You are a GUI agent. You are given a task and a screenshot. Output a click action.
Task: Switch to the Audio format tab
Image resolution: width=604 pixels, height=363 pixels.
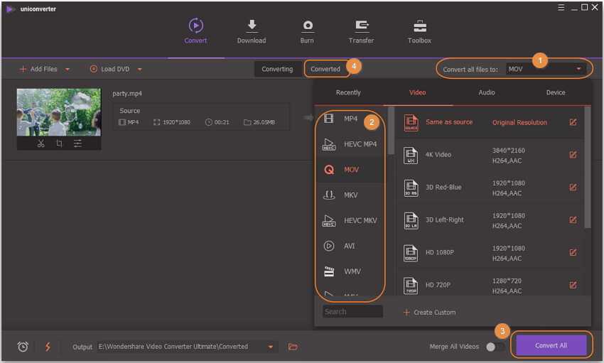click(487, 92)
